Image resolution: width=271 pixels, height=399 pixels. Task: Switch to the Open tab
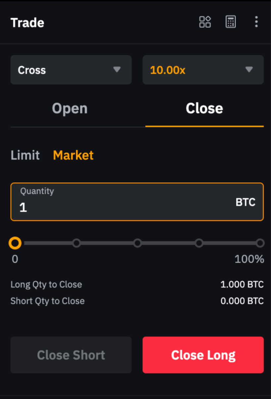click(70, 109)
